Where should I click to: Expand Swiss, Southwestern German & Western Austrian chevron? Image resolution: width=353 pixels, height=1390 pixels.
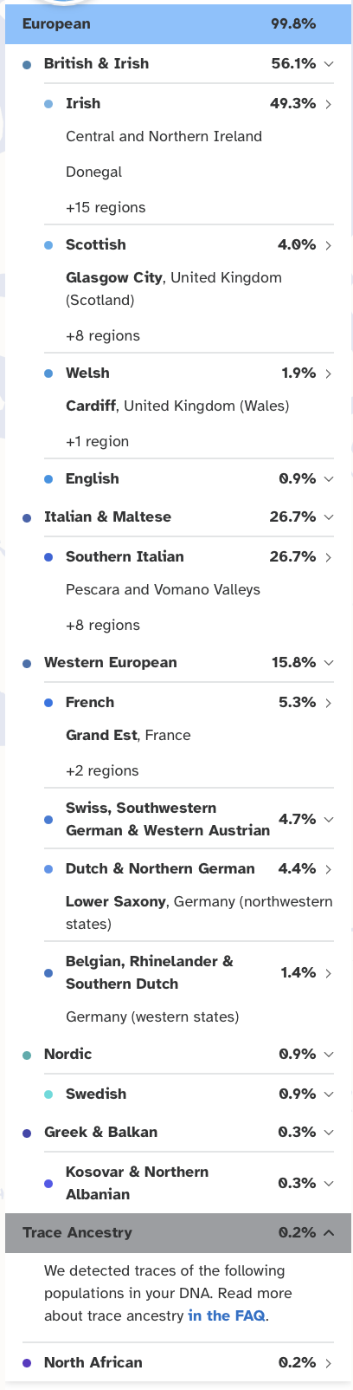[329, 819]
